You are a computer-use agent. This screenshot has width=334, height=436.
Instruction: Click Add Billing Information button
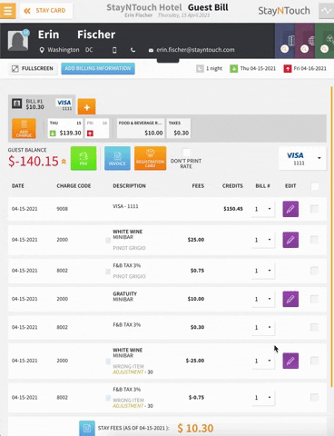click(x=98, y=68)
